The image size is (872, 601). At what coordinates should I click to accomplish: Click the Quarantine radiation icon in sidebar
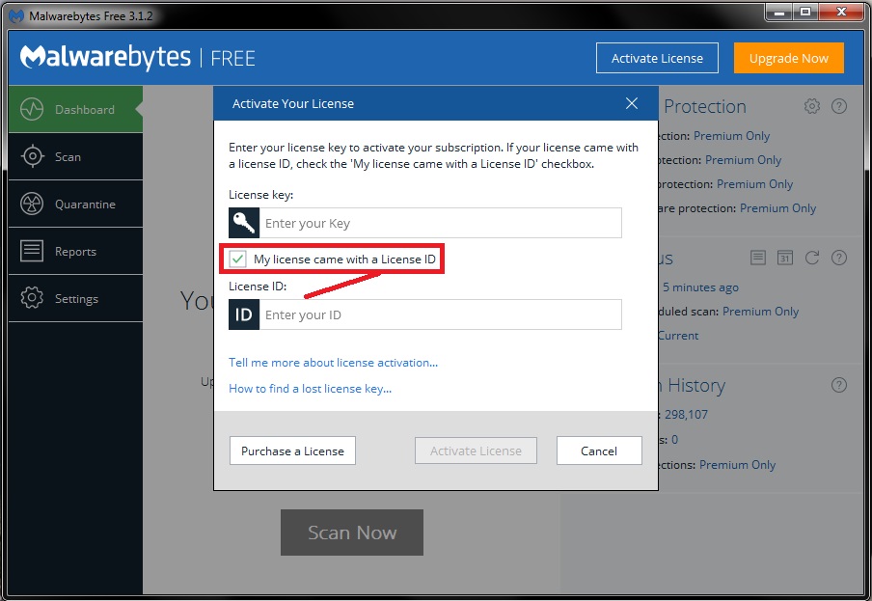click(32, 205)
